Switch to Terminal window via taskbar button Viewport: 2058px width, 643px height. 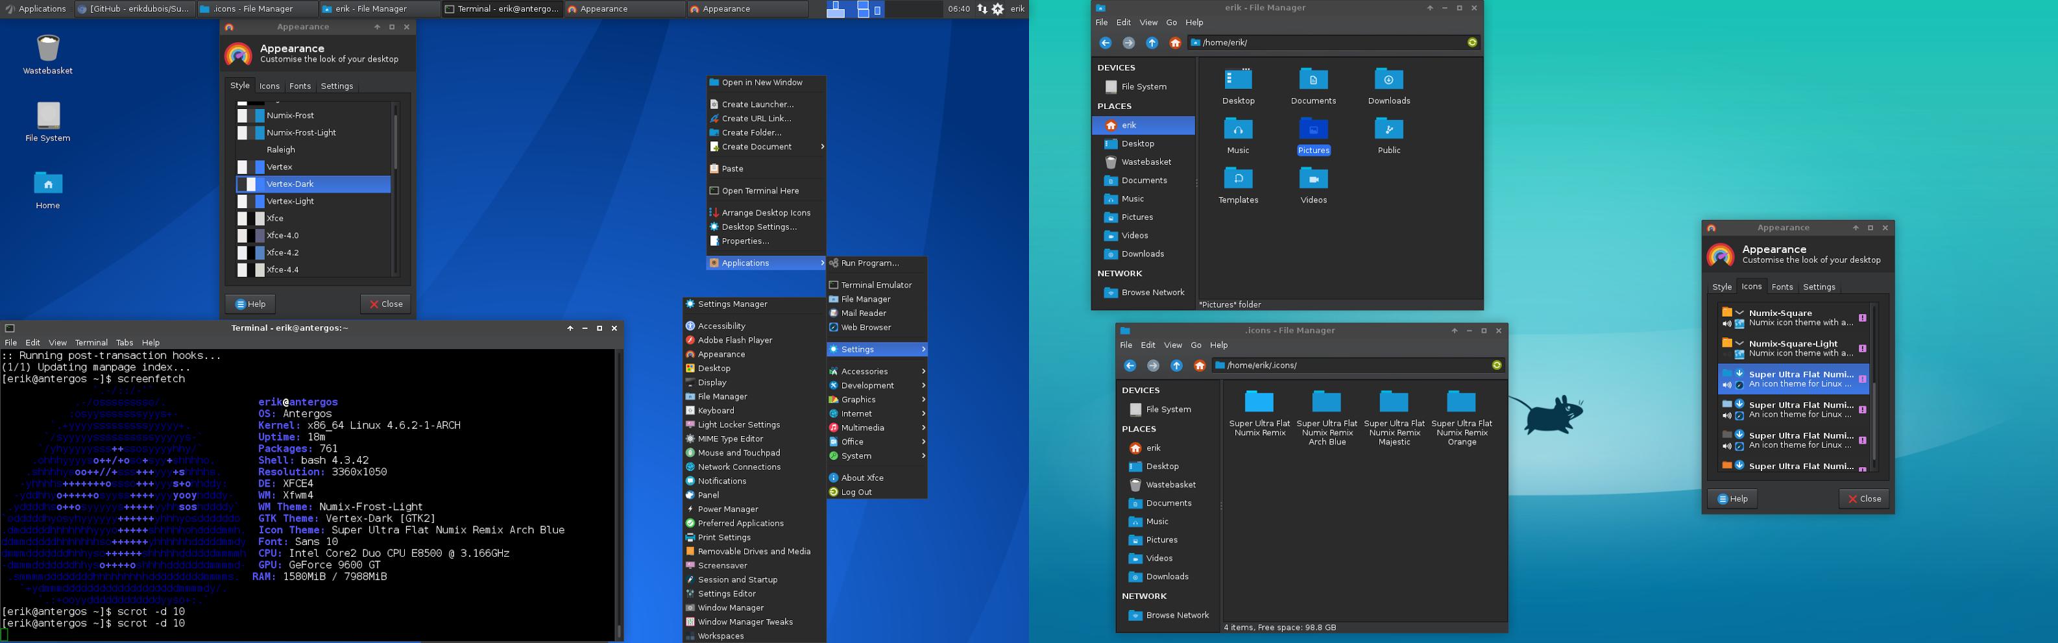click(502, 9)
